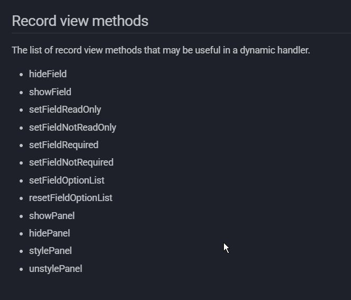The width and height of the screenshot is (351, 300).
Task: Click the setFieldReadOnly method name
Action: [65, 110]
